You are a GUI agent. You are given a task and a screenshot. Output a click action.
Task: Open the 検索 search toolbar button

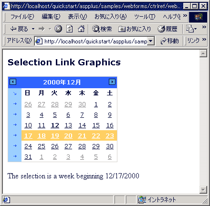(102, 29)
